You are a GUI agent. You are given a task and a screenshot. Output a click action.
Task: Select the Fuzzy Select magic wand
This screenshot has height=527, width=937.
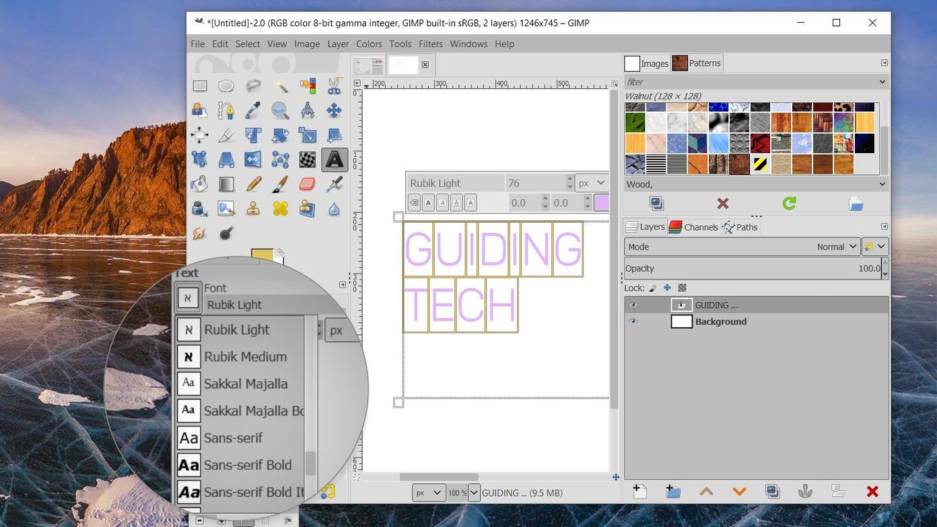point(281,86)
